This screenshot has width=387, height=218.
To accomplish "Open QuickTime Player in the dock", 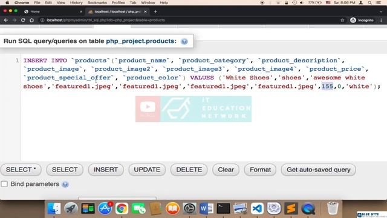I will [308, 208].
